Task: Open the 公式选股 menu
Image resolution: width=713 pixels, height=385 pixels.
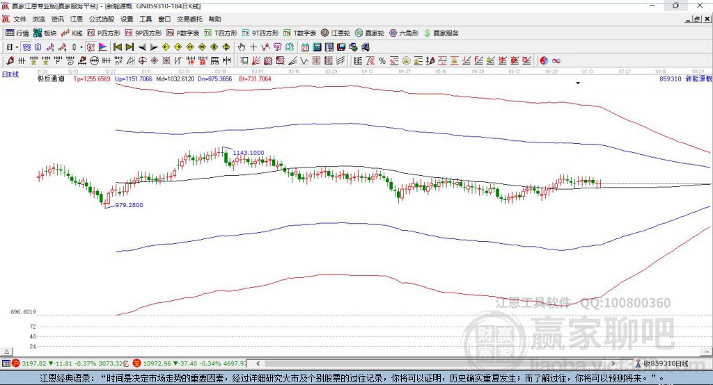Action: 102,19
